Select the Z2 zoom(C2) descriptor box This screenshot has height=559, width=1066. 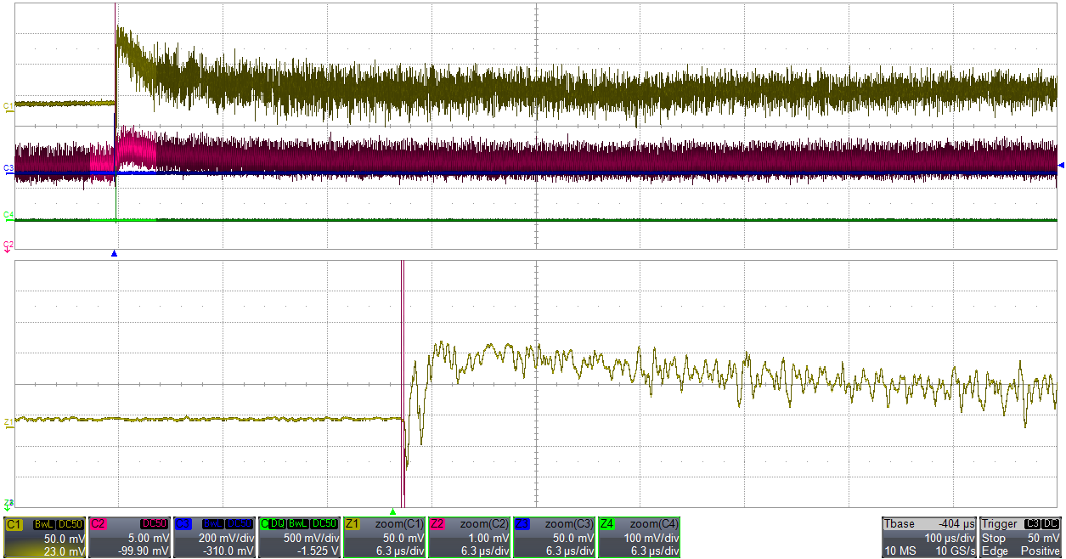point(469,538)
